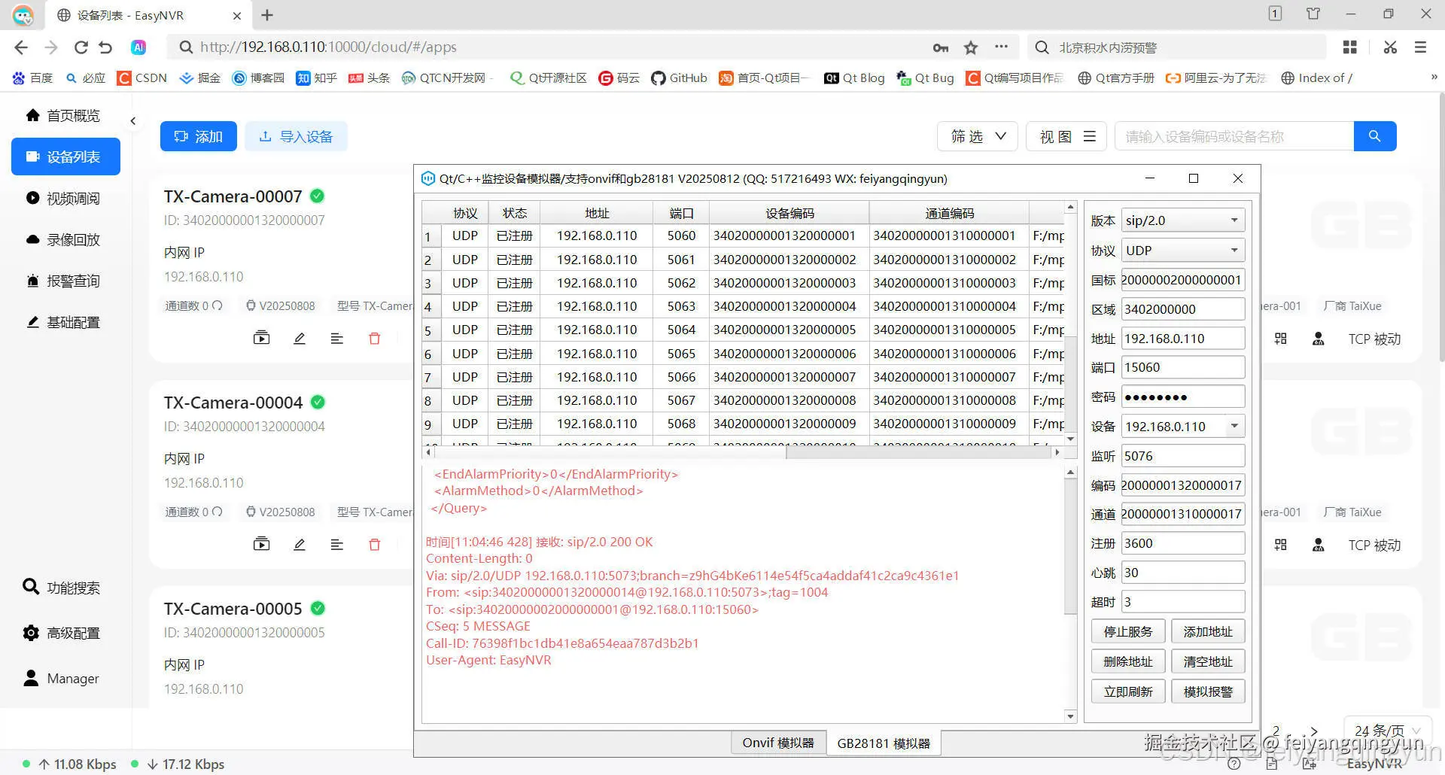Image resolution: width=1445 pixels, height=775 pixels.
Task: Open the Qt Blog bookmark
Action: (854, 77)
